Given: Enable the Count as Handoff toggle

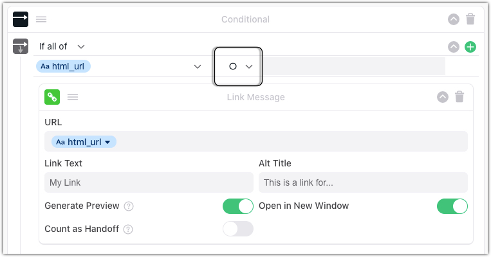Looking at the screenshot, I should click(x=238, y=229).
